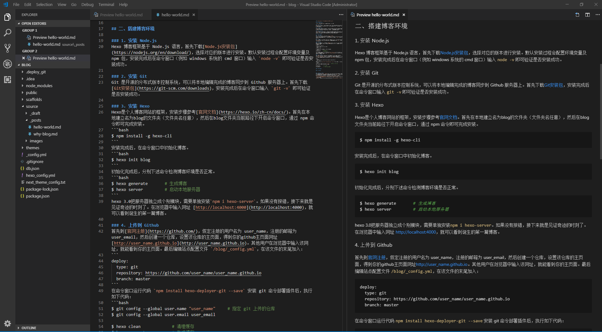Image resolution: width=602 pixels, height=332 pixels.
Task: Open the Search view in activity bar
Action: (x=8, y=33)
